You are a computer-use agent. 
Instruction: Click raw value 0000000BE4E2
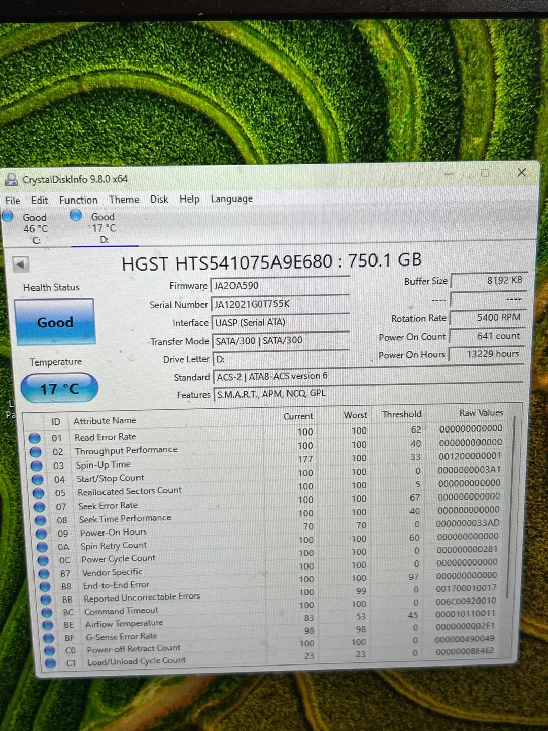click(464, 651)
